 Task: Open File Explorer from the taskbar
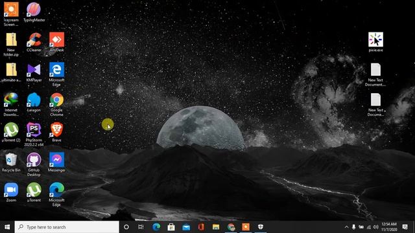click(216, 227)
